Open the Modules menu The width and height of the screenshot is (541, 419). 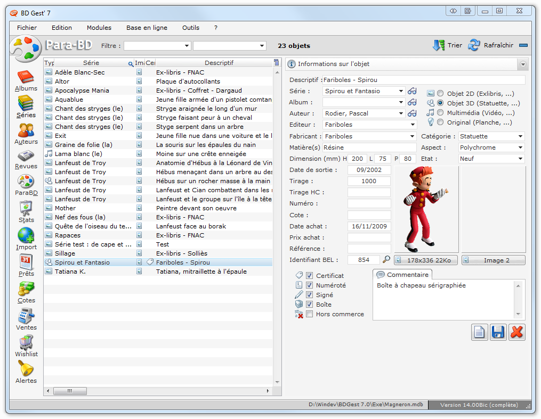[x=99, y=28]
